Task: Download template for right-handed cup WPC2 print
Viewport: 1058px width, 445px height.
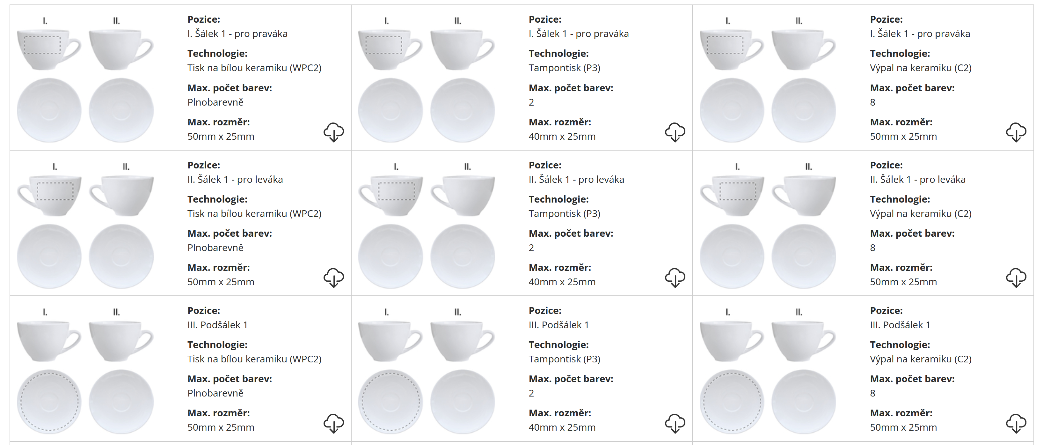Action: [333, 132]
